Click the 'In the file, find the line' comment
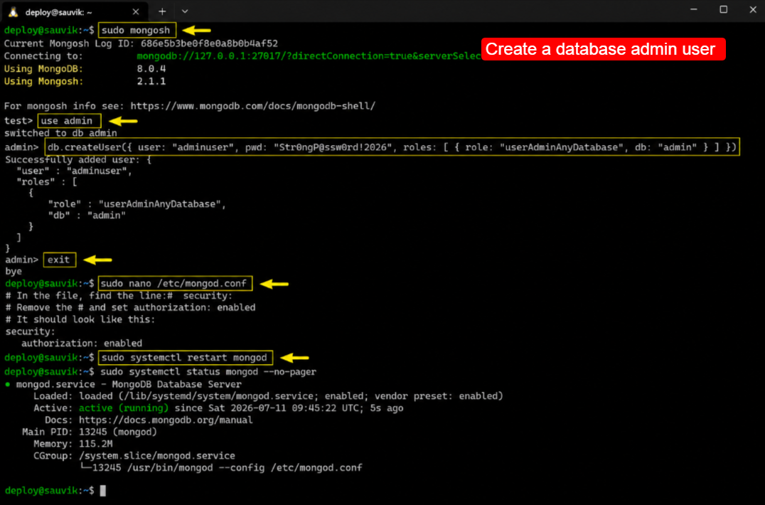The height and width of the screenshot is (505, 765). point(119,296)
